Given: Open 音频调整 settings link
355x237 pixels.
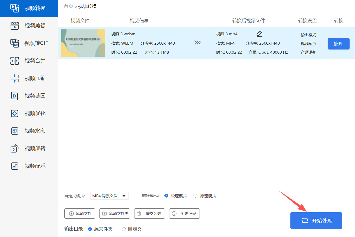Looking at the screenshot, I should (x=308, y=52).
